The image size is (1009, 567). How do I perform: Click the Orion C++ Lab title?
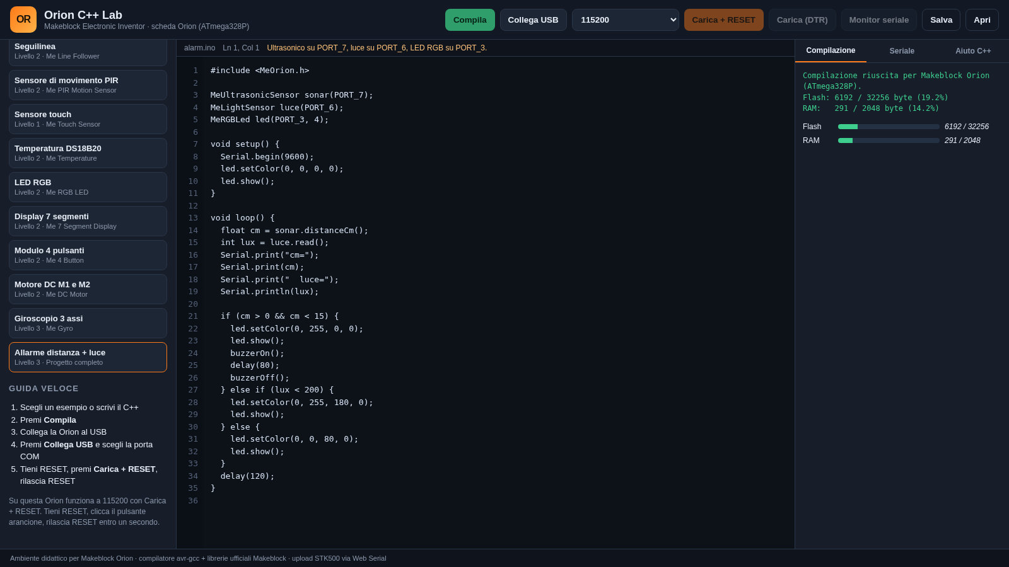[83, 15]
